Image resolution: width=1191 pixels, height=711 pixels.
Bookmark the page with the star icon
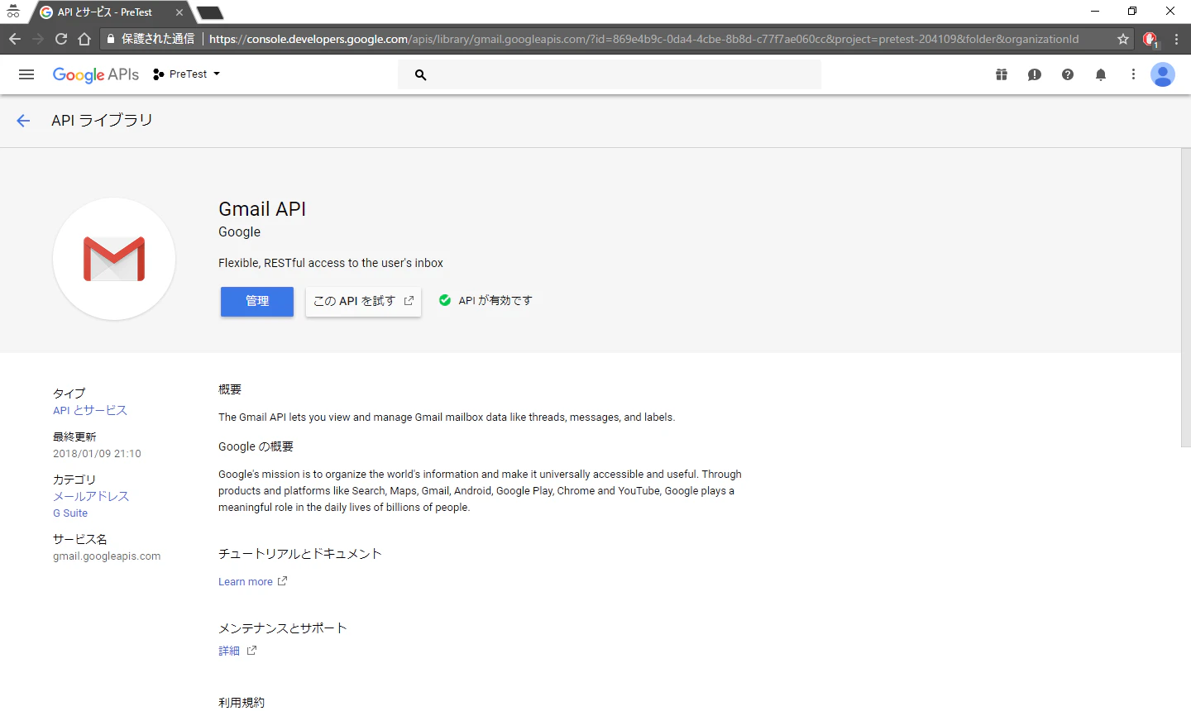(x=1123, y=39)
